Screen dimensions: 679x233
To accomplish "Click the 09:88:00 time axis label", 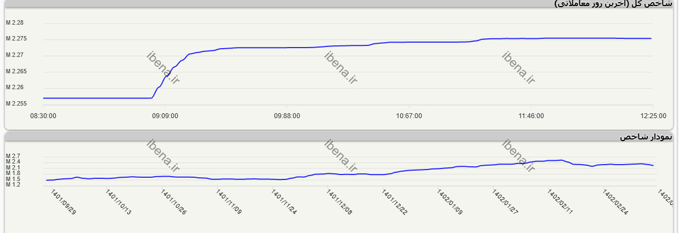I will pos(287,115).
